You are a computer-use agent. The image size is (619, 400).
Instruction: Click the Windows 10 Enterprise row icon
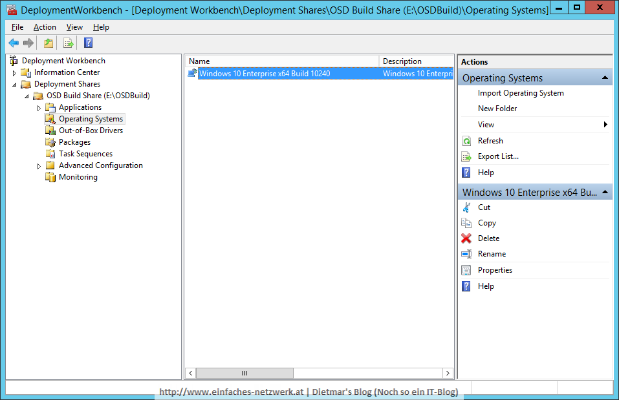[x=192, y=73]
